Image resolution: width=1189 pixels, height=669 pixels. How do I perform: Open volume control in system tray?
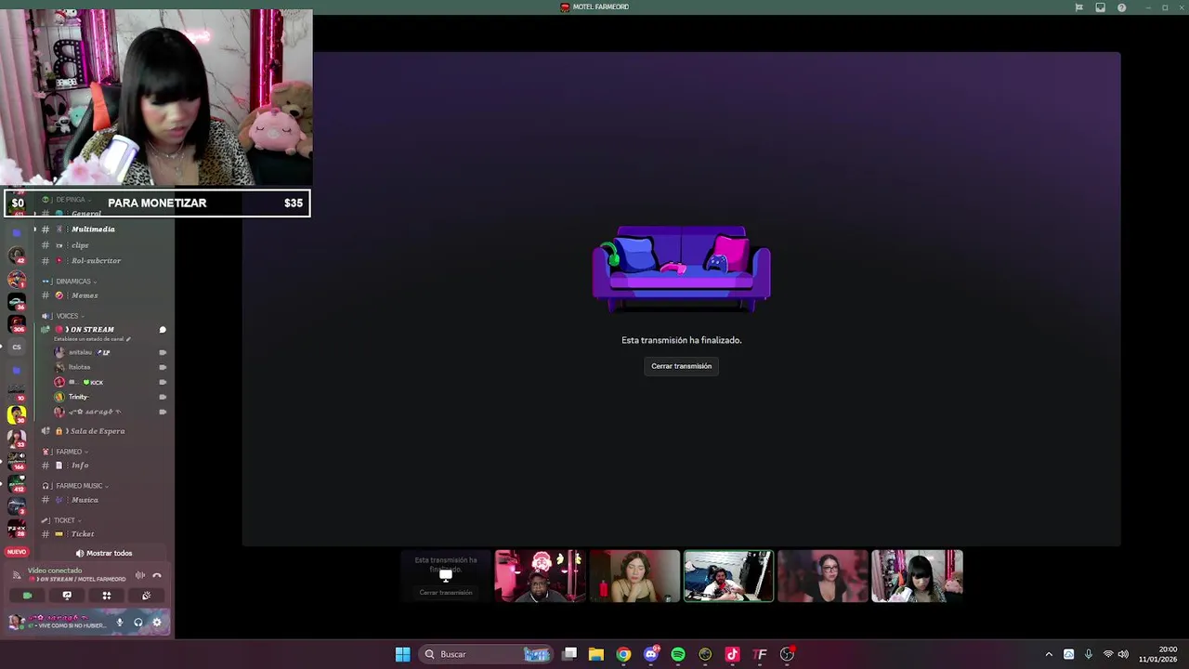pos(1123,654)
